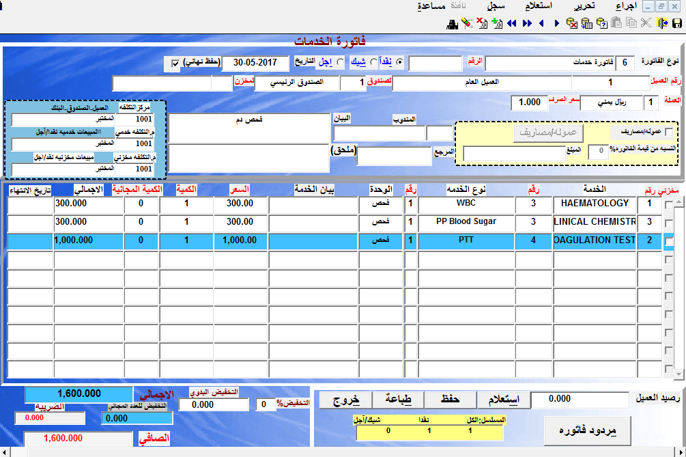This screenshot has height=457, width=686.
Task: Toggle the حفظ نهائي checkbox
Action: pos(175,64)
